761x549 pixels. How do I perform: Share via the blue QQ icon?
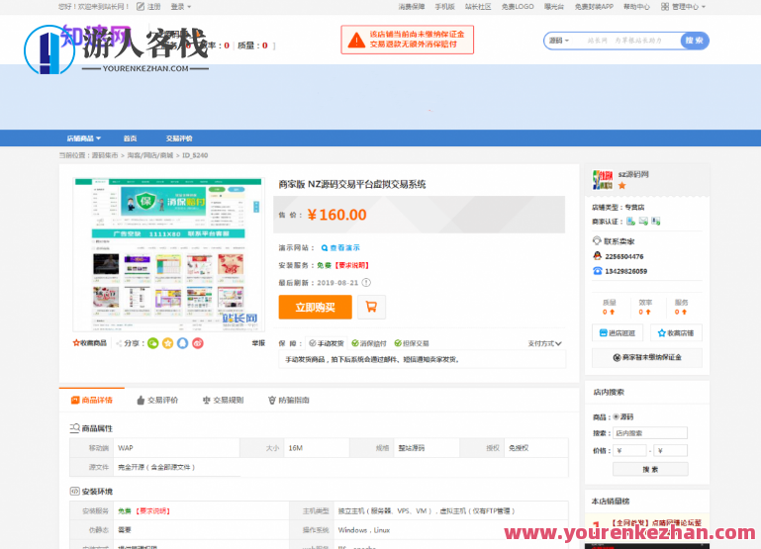pyautogui.click(x=182, y=343)
